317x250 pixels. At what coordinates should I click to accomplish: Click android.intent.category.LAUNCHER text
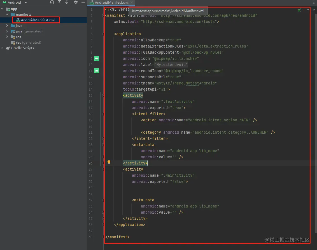click(230, 133)
